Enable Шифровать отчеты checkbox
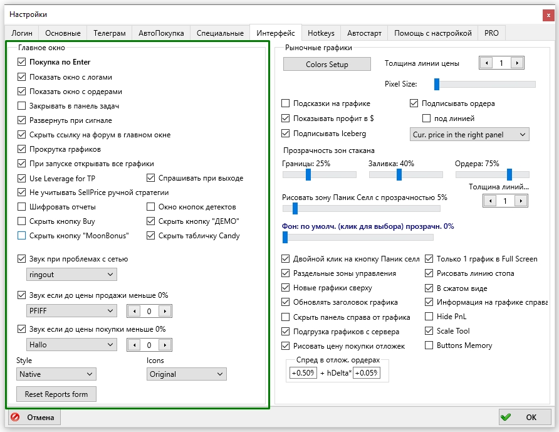This screenshot has height=432, width=559. click(x=22, y=206)
